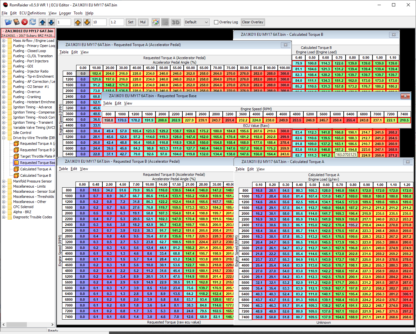
Task: Click the 3D view toolbar icon
Action: click(x=176, y=22)
